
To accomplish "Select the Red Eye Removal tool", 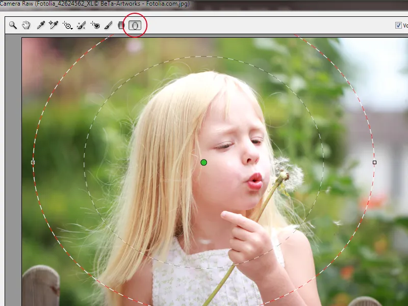I will (x=95, y=25).
